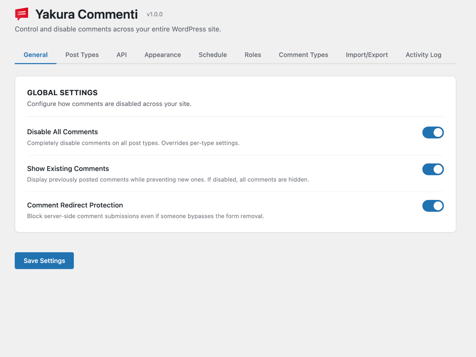Select the Appearance tab

click(163, 55)
